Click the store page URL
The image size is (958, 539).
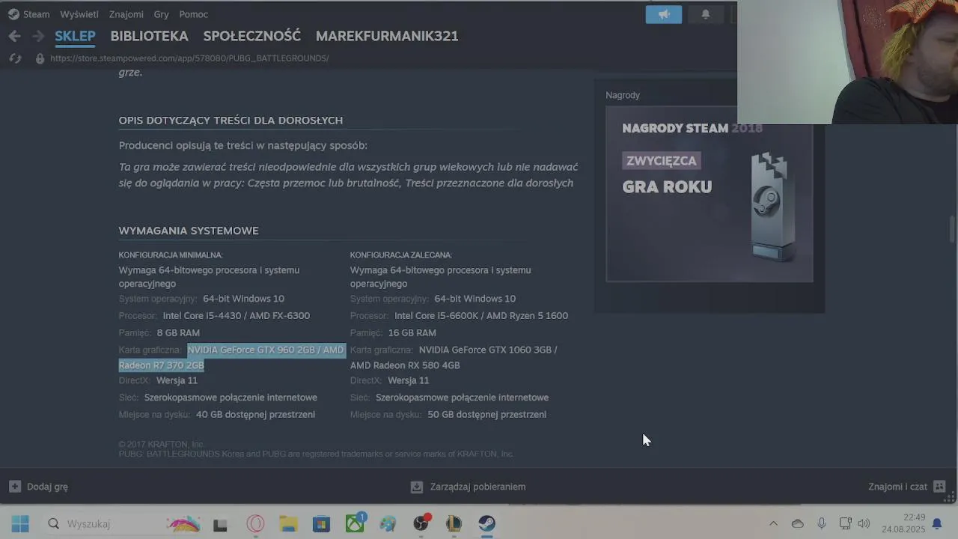tap(189, 58)
